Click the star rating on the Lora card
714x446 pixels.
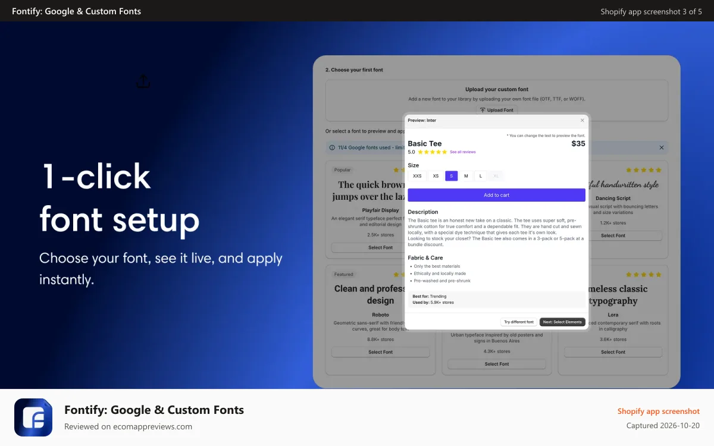(x=643, y=275)
